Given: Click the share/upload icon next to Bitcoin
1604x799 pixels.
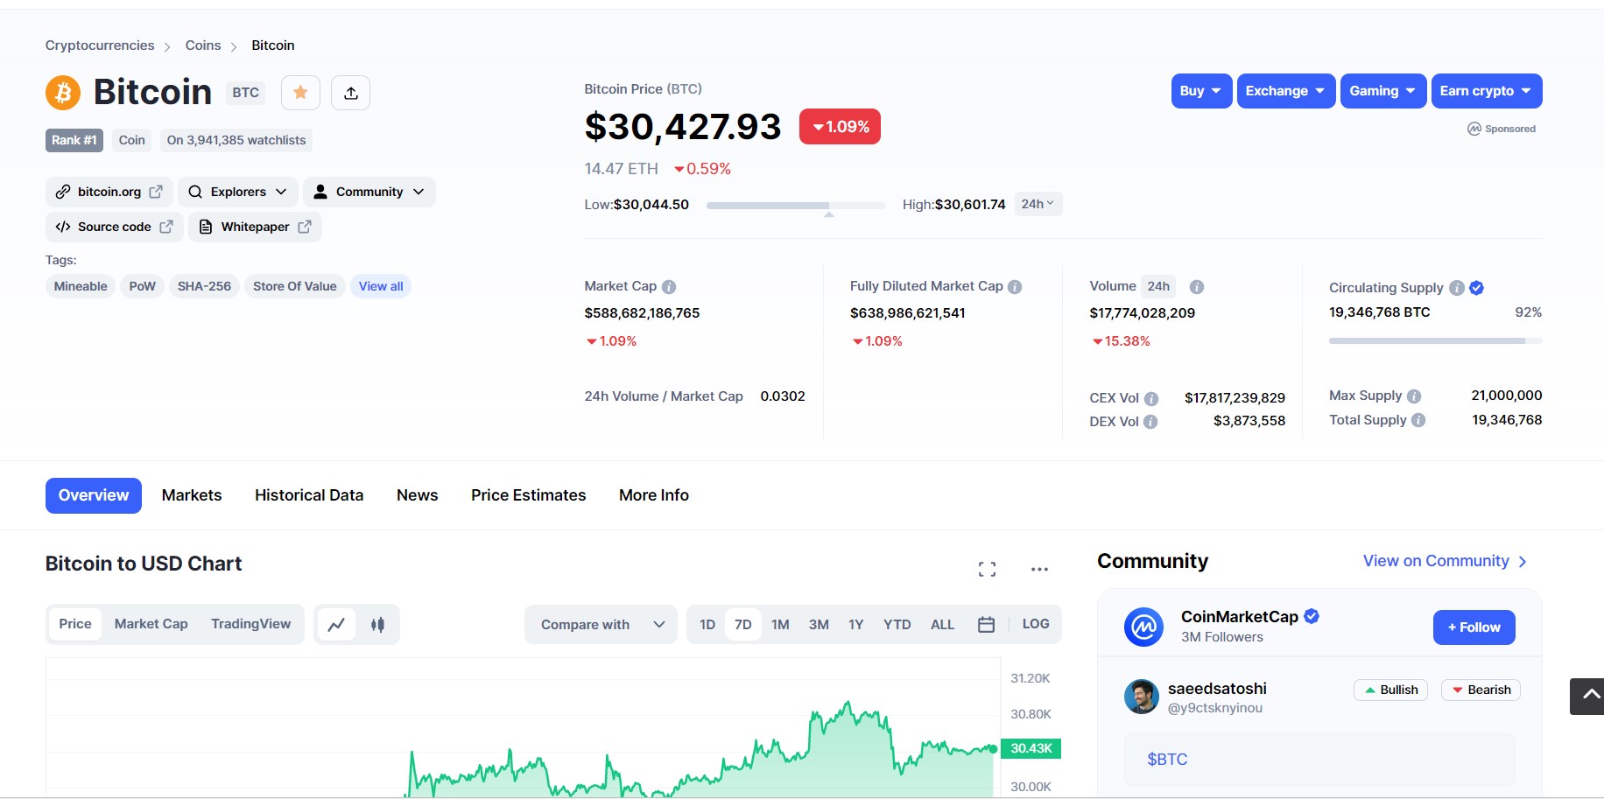Looking at the screenshot, I should click(x=351, y=93).
